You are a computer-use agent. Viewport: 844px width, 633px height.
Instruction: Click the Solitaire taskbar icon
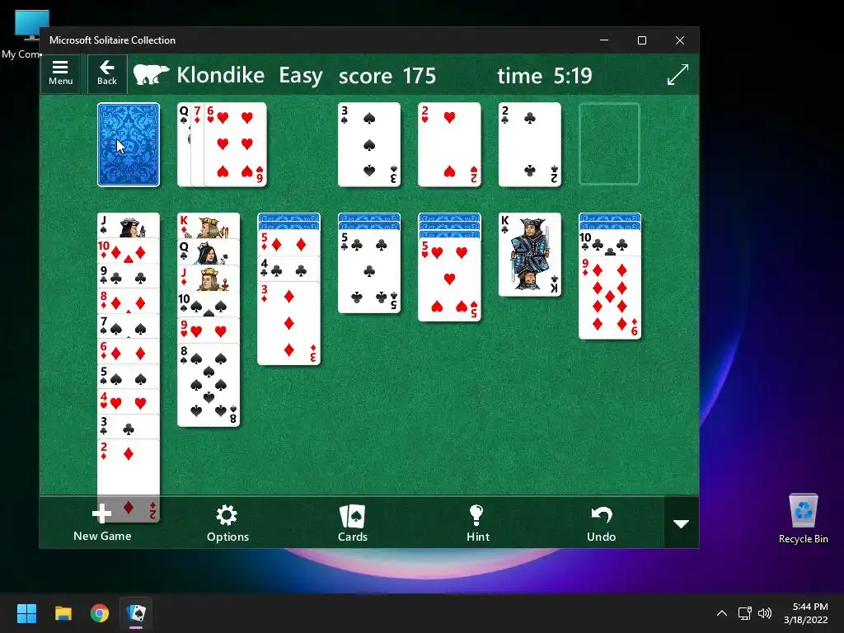tap(136, 613)
